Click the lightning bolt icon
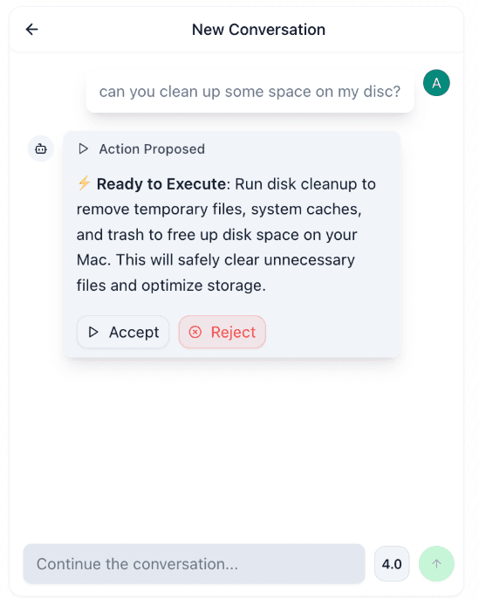Viewport: 479px width, 599px height. pyautogui.click(x=84, y=183)
